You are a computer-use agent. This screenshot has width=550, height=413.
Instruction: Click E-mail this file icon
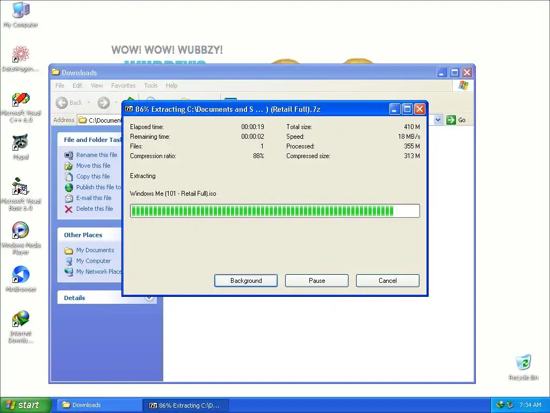69,198
